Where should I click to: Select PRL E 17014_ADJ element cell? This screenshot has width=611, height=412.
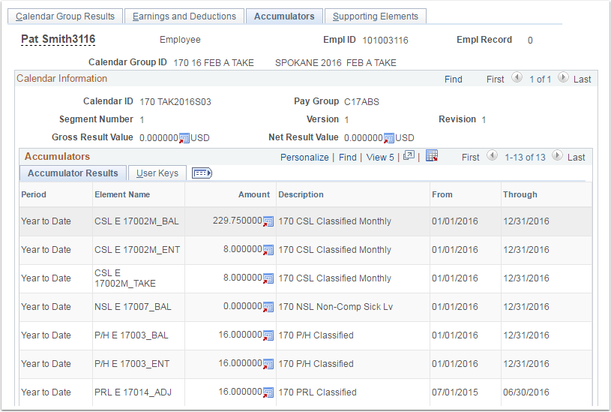133,392
